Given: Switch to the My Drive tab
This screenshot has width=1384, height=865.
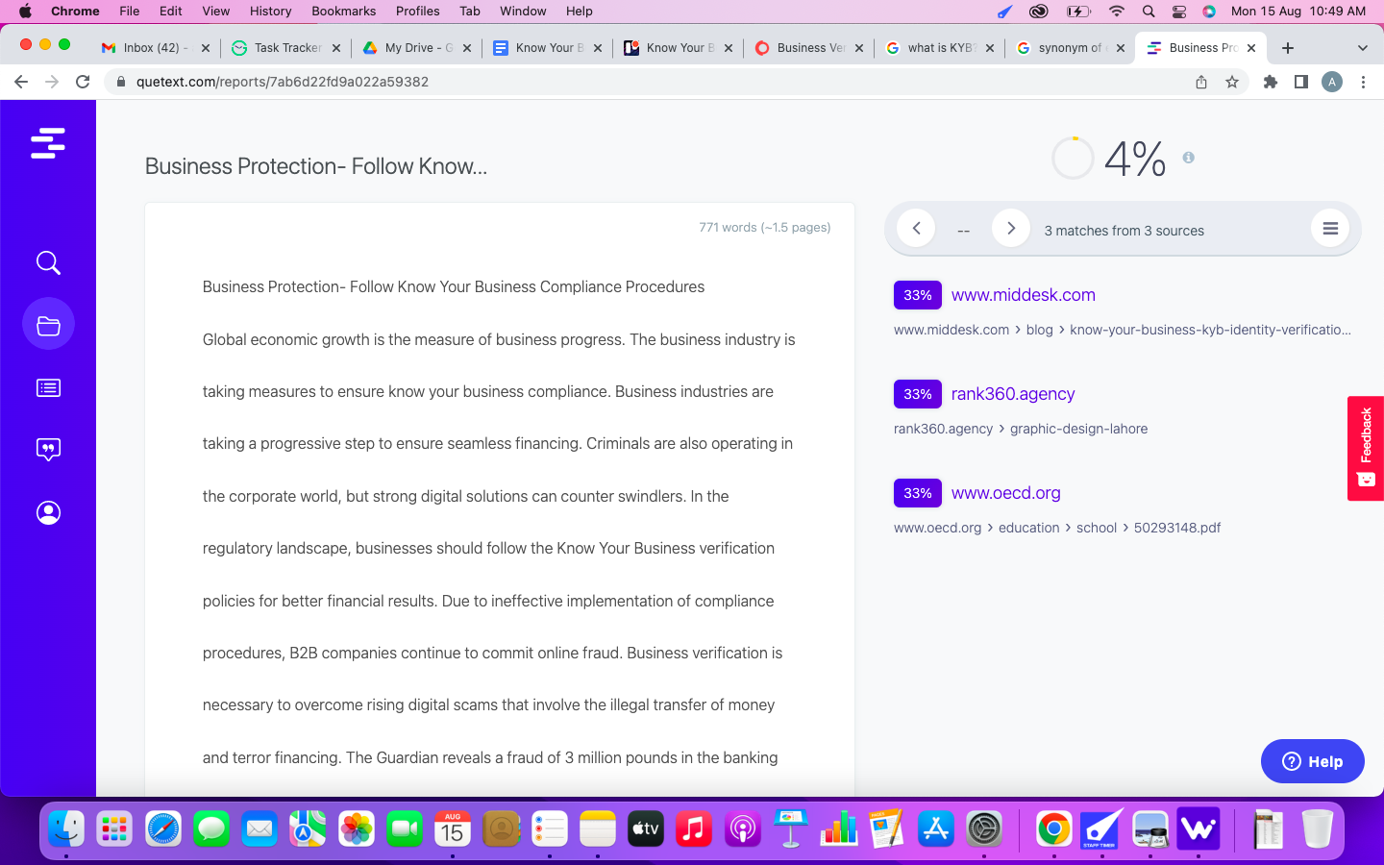Looking at the screenshot, I should pyautogui.click(x=417, y=48).
